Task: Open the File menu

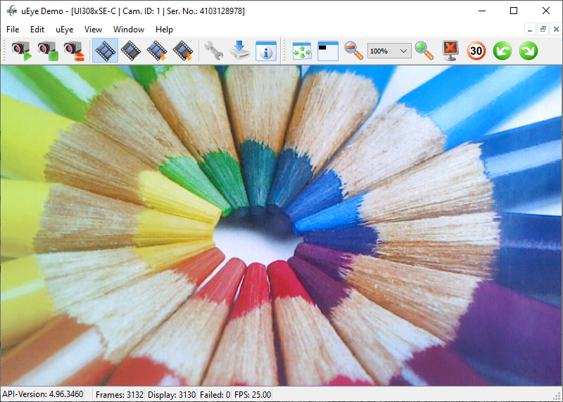Action: 13,30
